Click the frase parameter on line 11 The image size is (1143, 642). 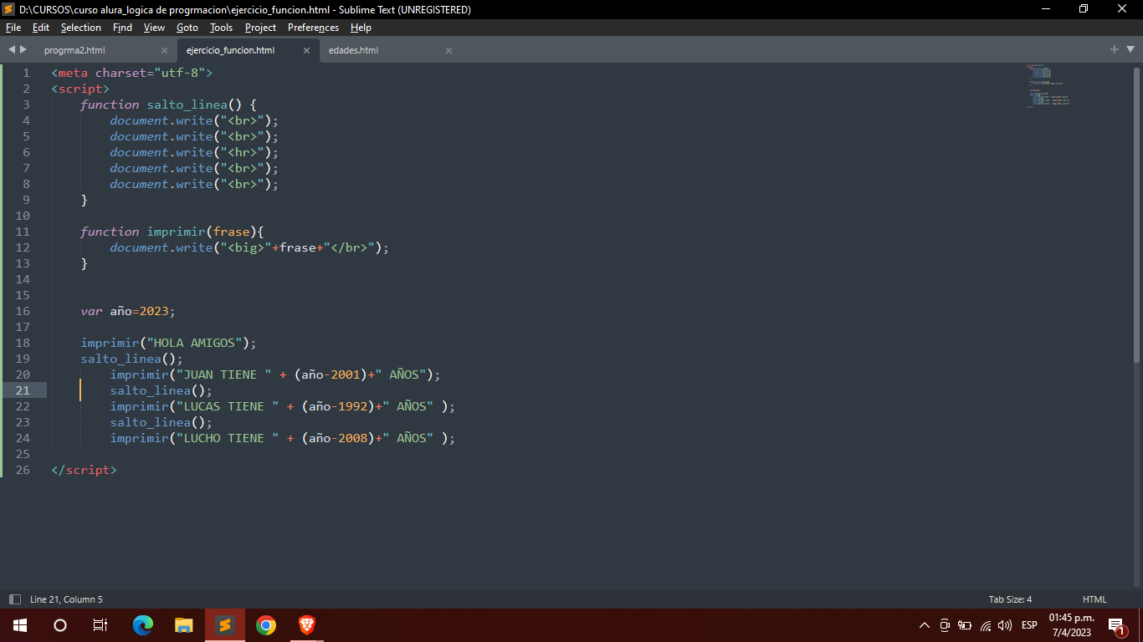(x=231, y=232)
